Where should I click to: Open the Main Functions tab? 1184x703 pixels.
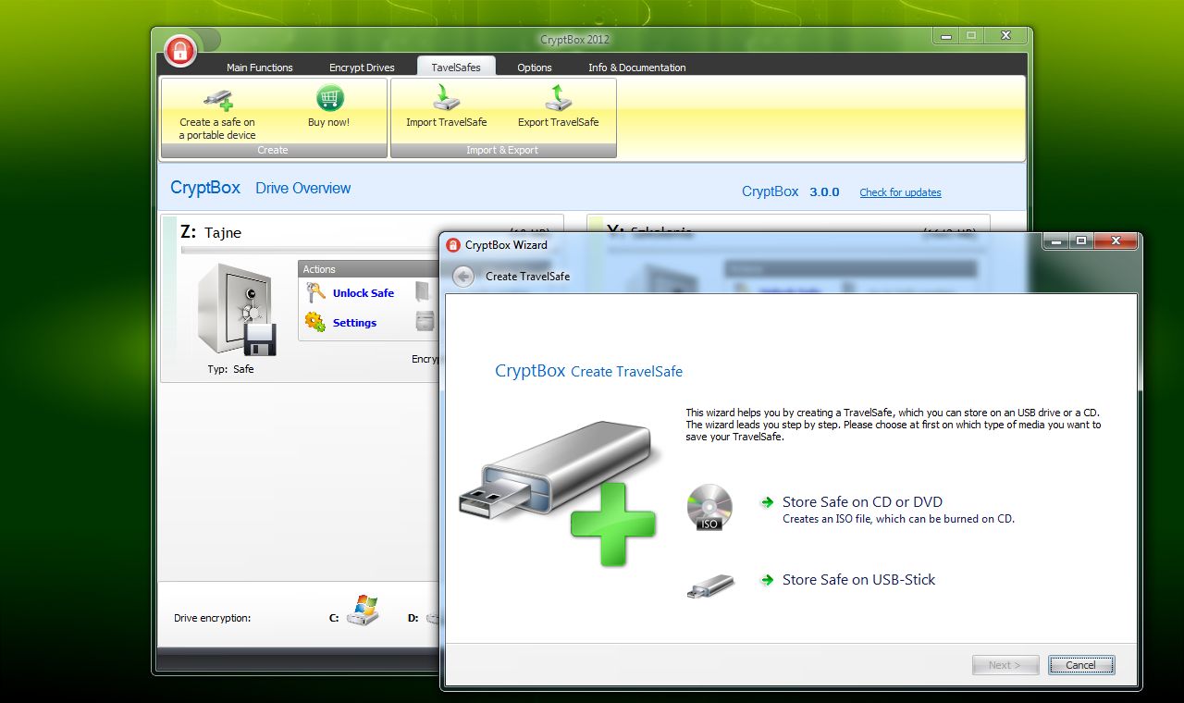click(x=260, y=68)
